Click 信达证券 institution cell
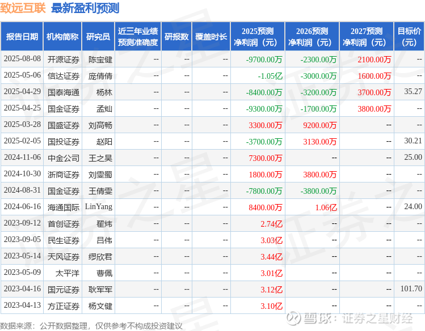The image size is (425, 331). click(x=64, y=76)
